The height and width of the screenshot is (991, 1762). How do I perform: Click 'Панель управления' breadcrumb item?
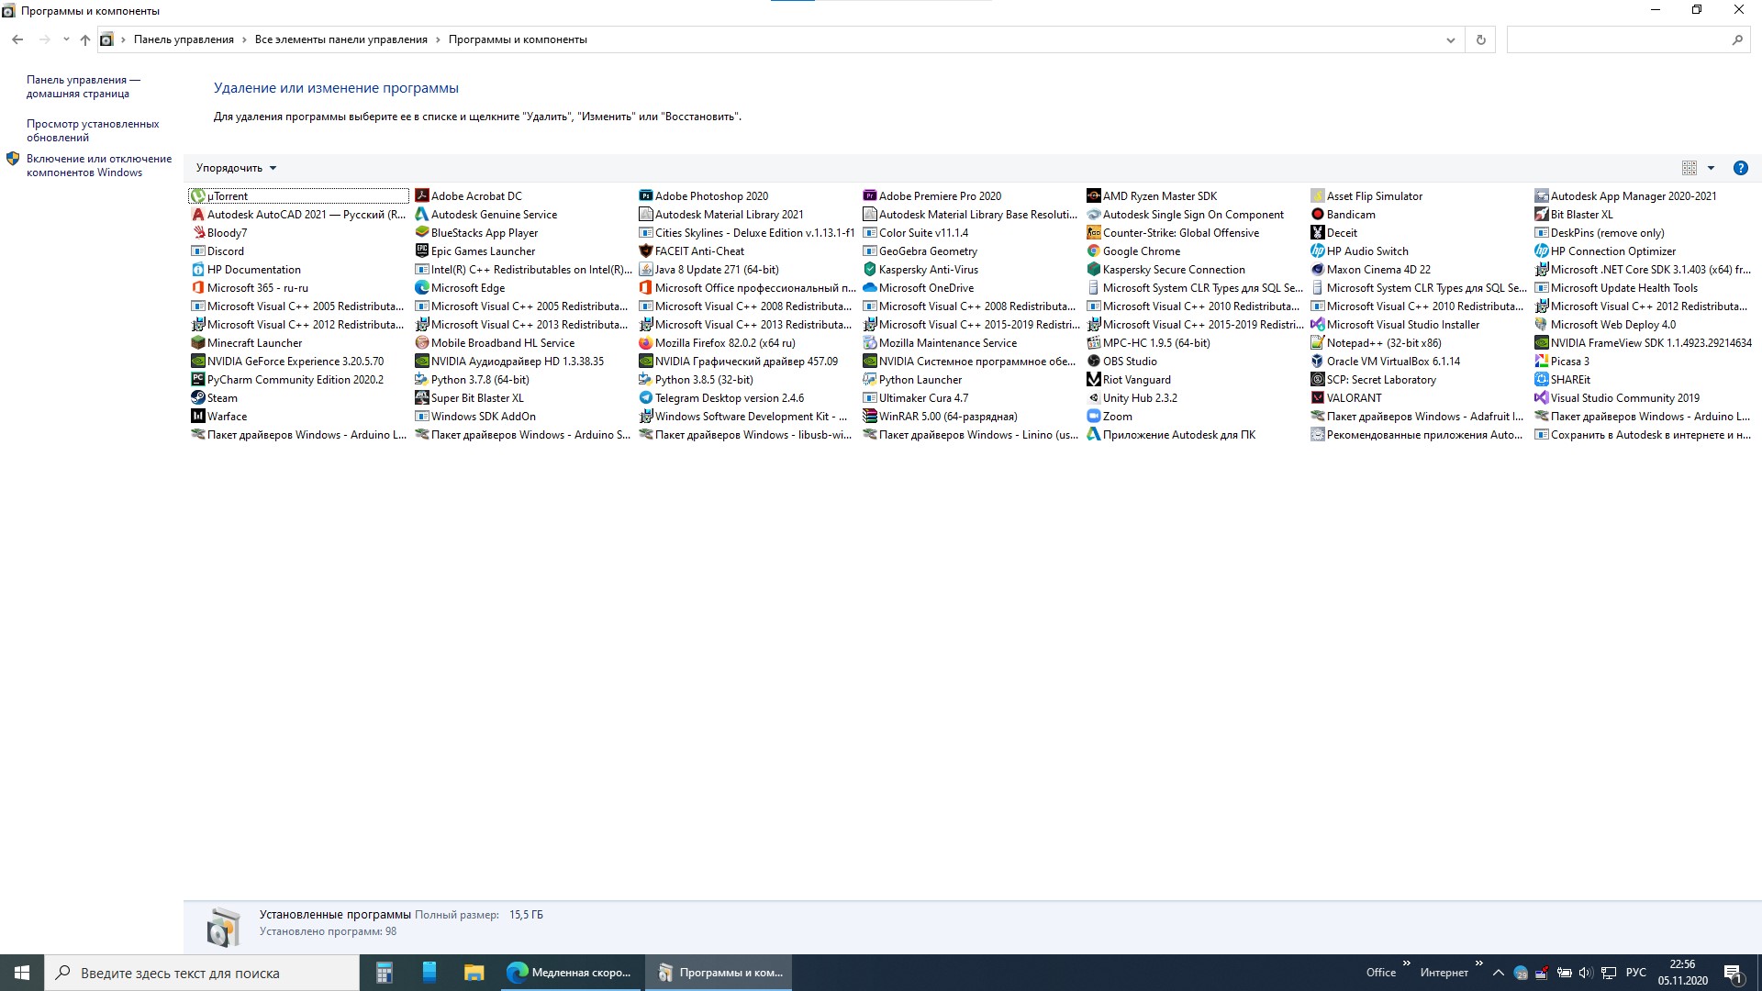[184, 39]
